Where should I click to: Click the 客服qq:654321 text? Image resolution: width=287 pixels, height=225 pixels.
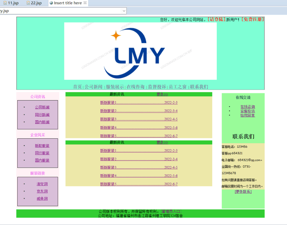[x=232, y=153]
